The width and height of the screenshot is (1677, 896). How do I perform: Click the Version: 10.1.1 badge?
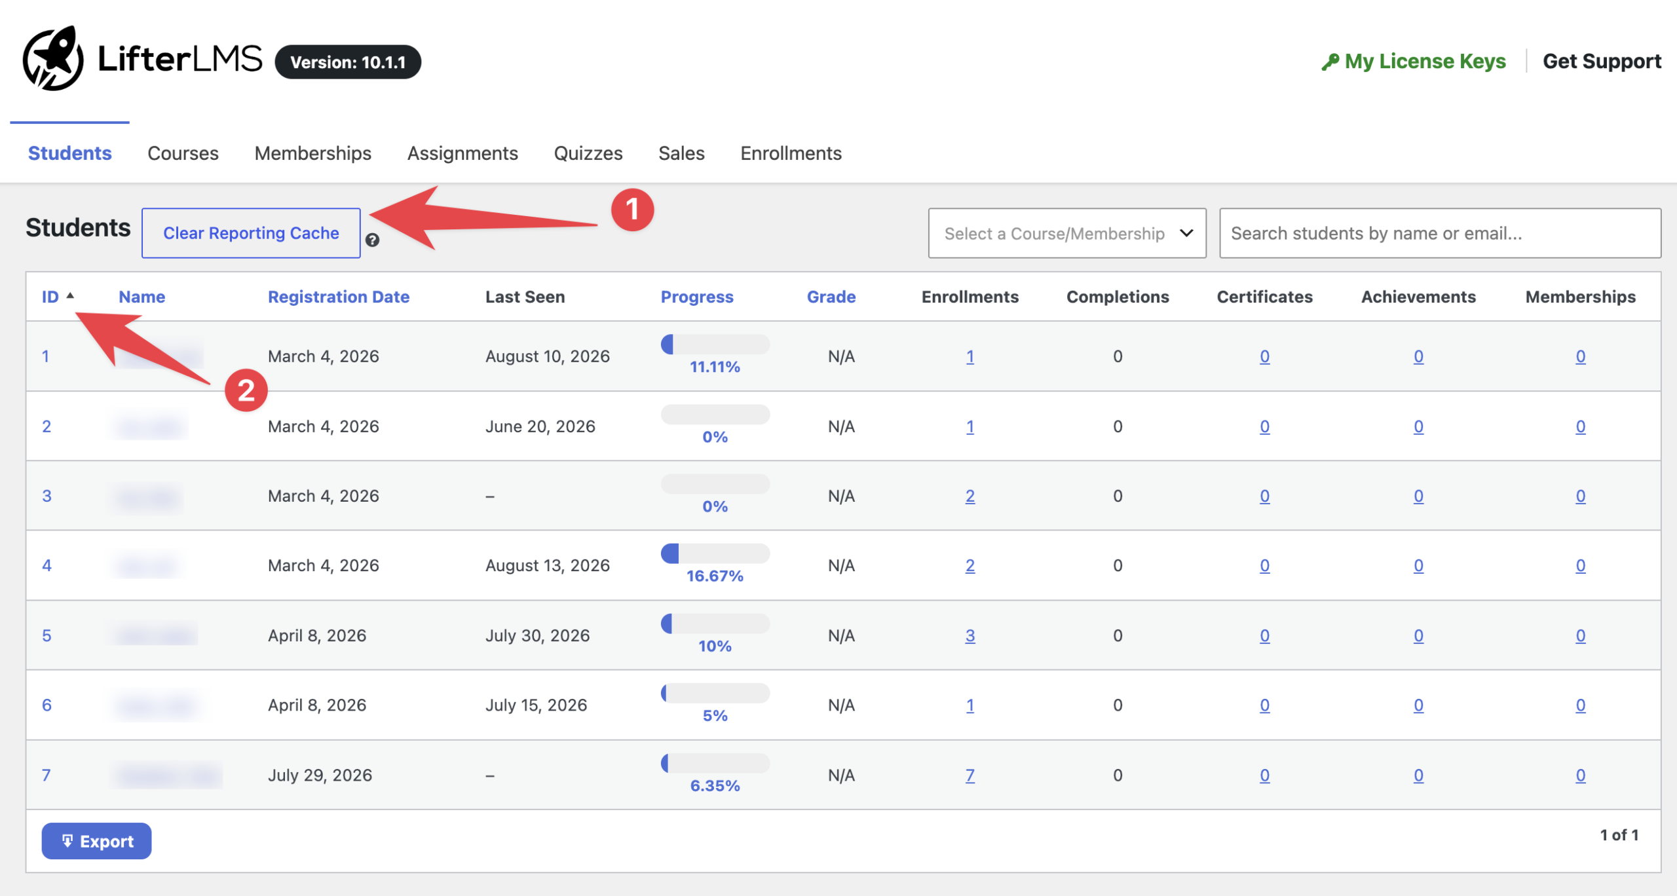[x=348, y=62]
